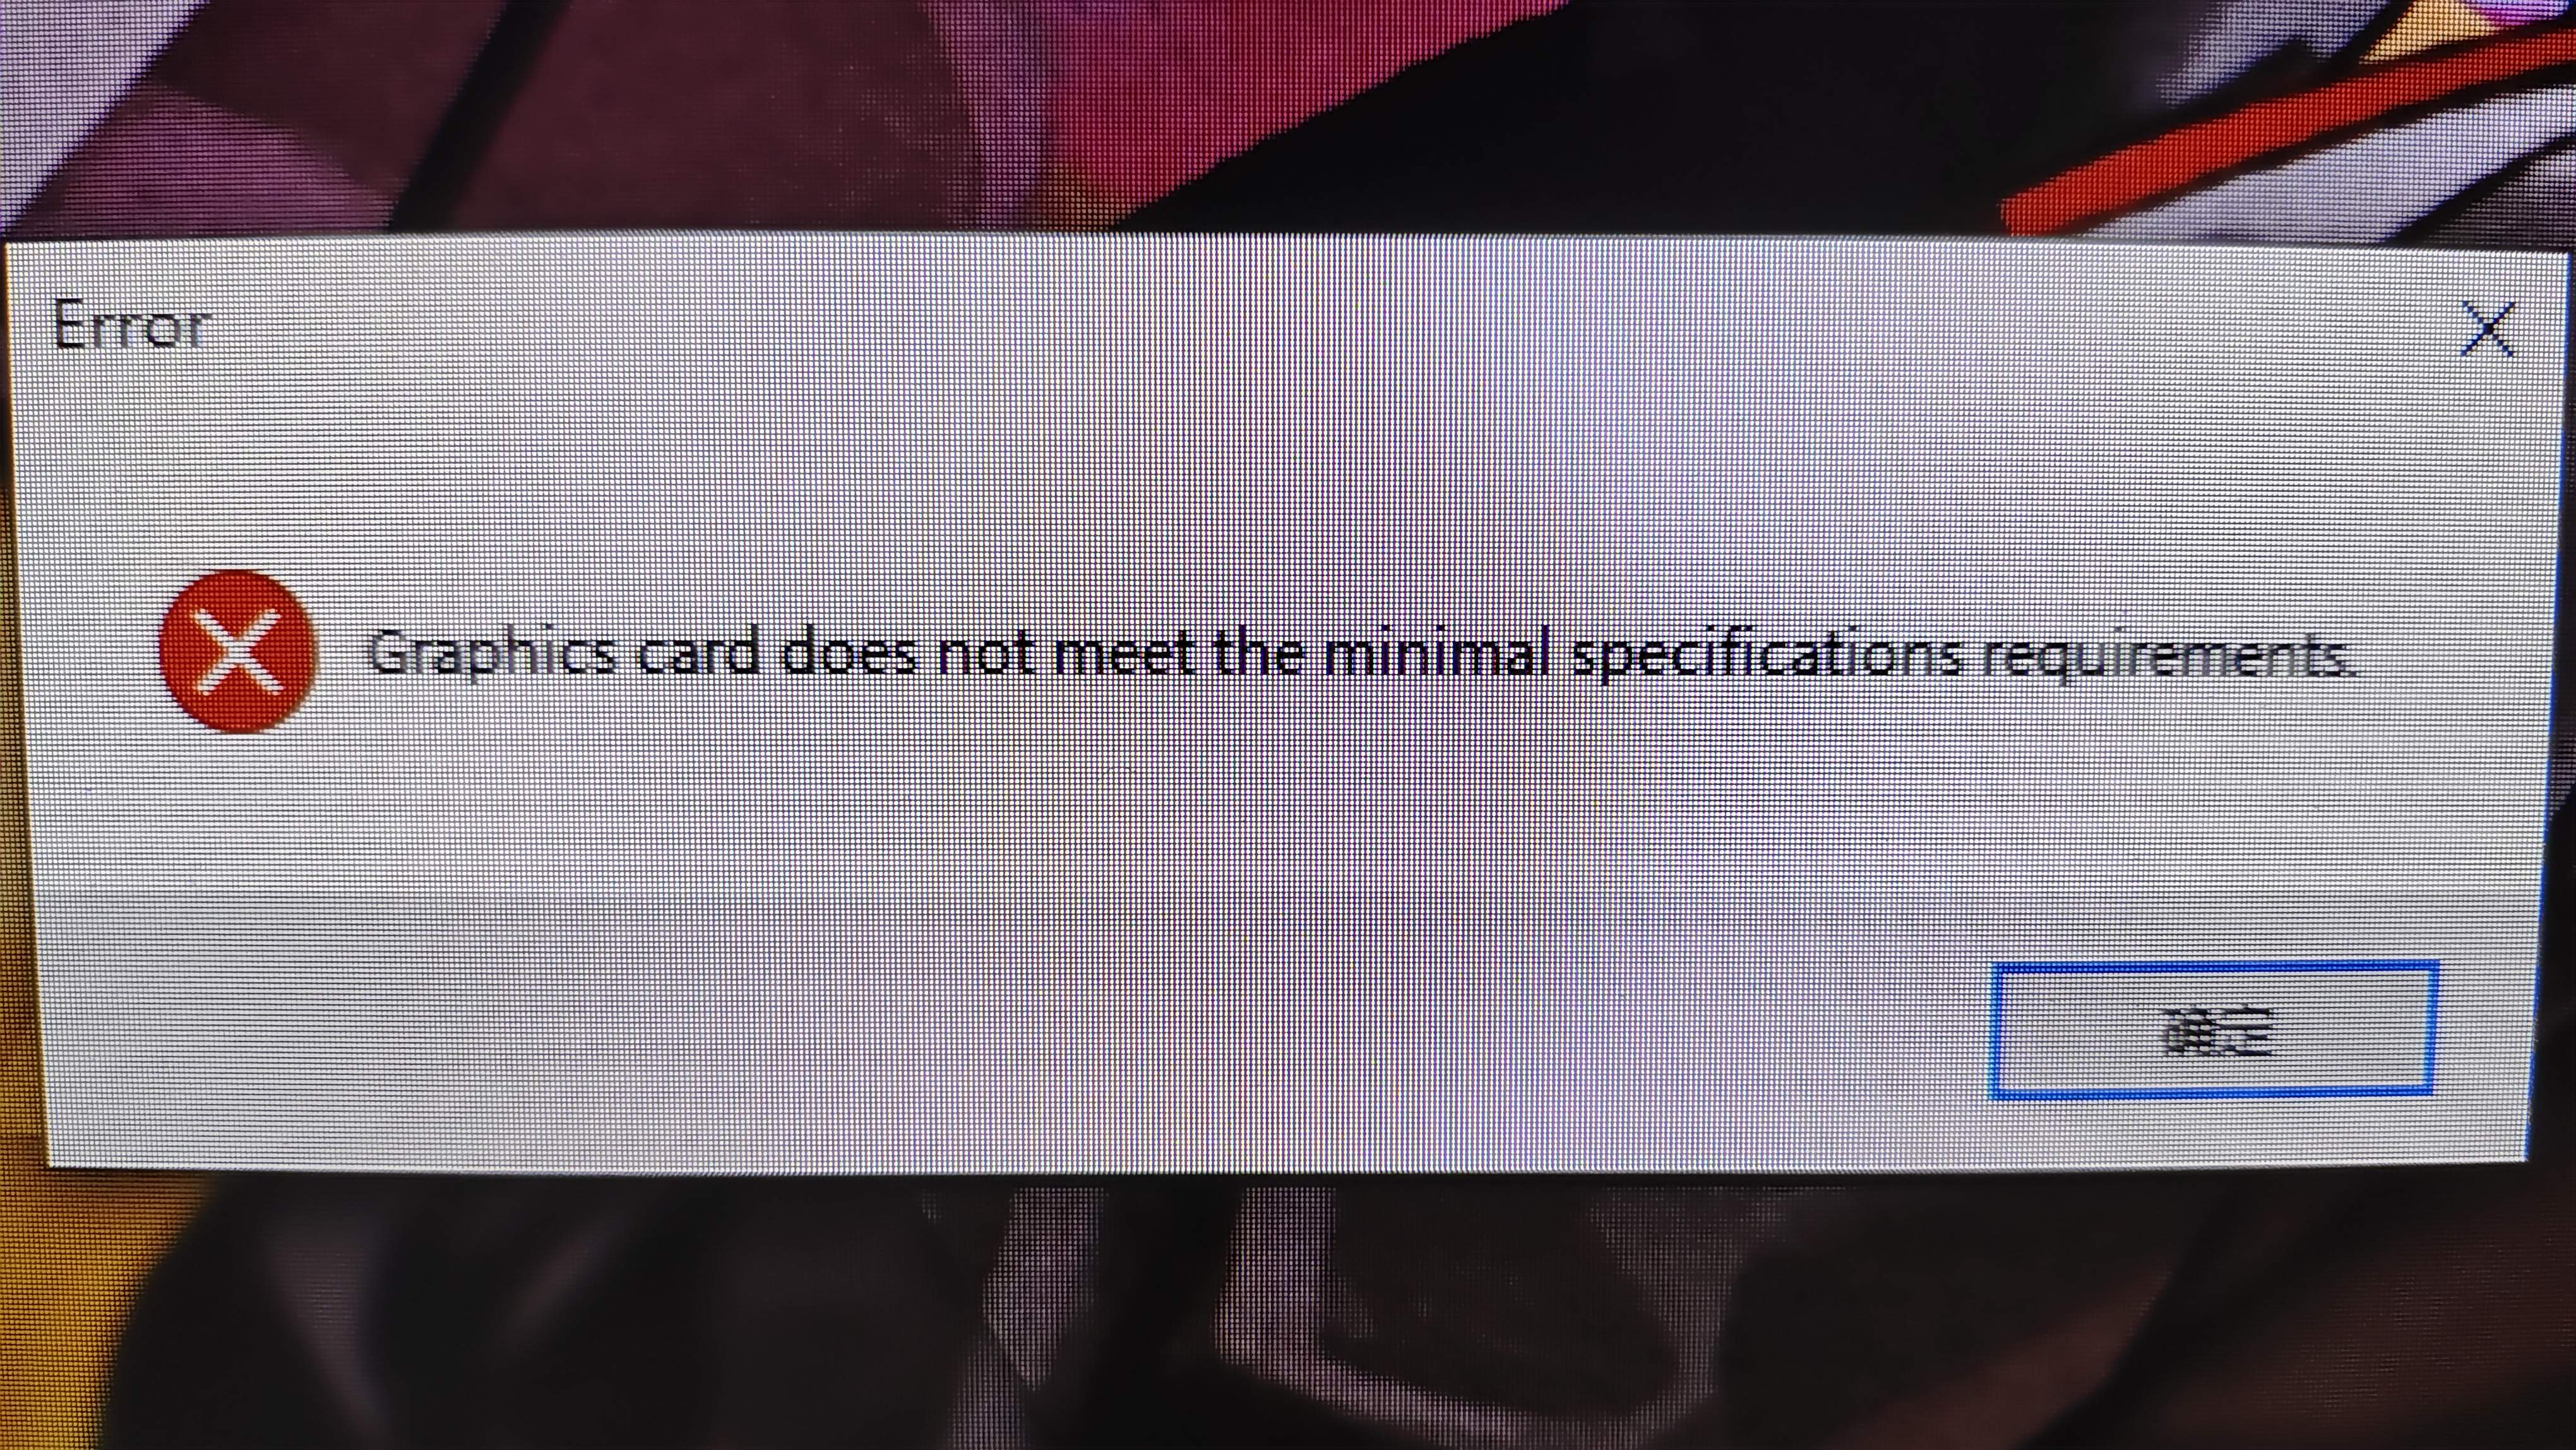Click the word "requirements" in the message
Viewport: 2576px width, 1450px height.
[x=2167, y=656]
